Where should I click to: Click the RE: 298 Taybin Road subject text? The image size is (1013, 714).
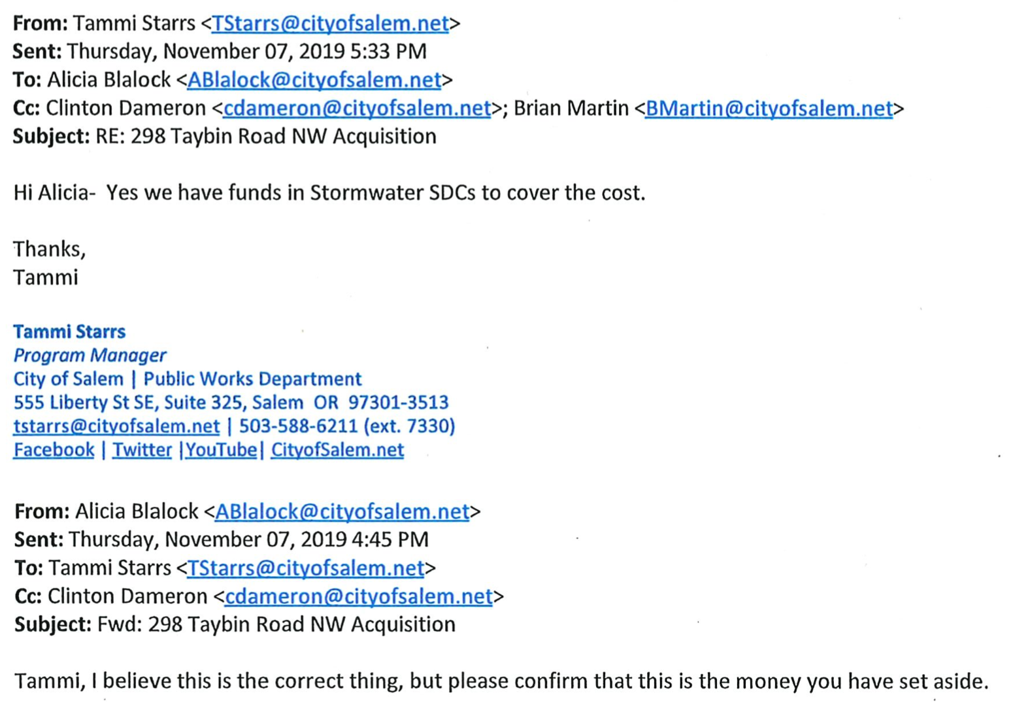(266, 136)
